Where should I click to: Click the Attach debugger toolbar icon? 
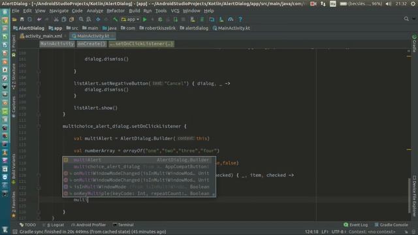tap(176, 20)
